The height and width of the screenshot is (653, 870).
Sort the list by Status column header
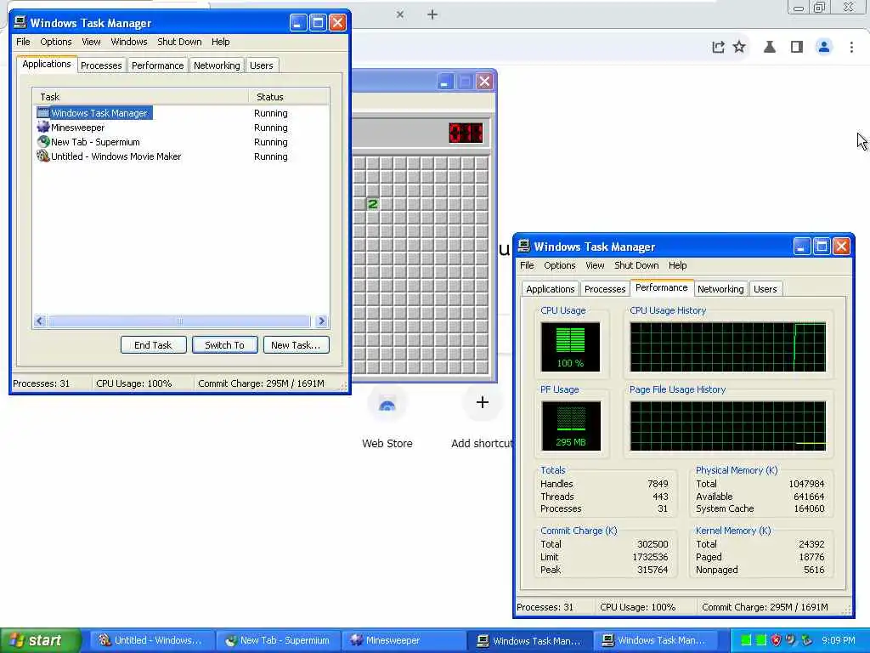(x=289, y=97)
